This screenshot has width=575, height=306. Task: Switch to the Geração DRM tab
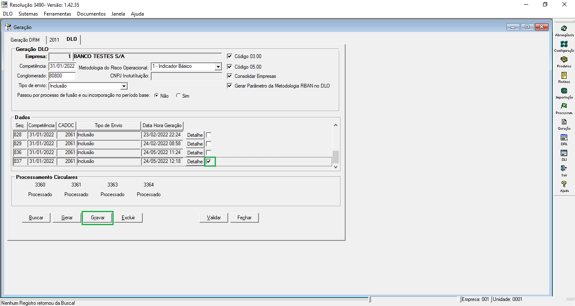click(x=25, y=40)
